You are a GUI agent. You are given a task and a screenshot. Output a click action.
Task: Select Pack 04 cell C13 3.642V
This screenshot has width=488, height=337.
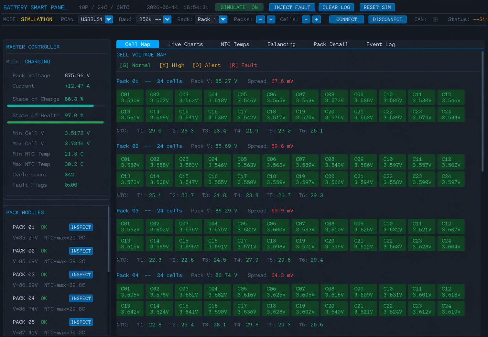130,309
